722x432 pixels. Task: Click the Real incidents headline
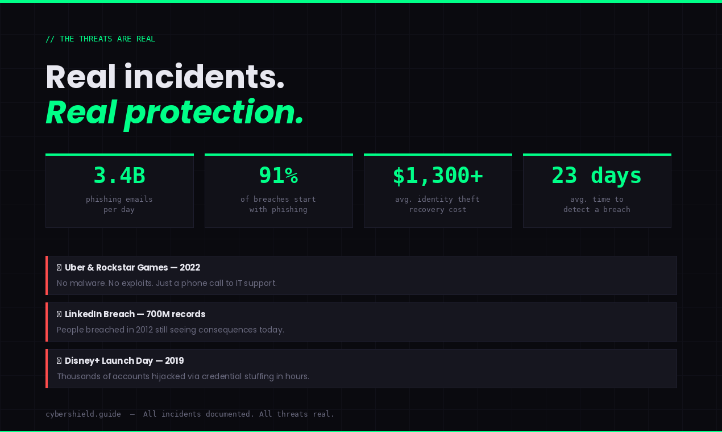[x=165, y=78]
